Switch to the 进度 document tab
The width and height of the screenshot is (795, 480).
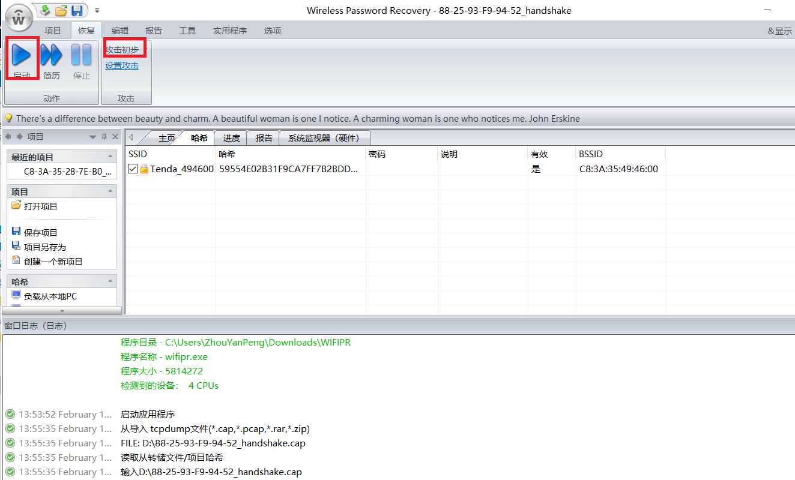(232, 138)
